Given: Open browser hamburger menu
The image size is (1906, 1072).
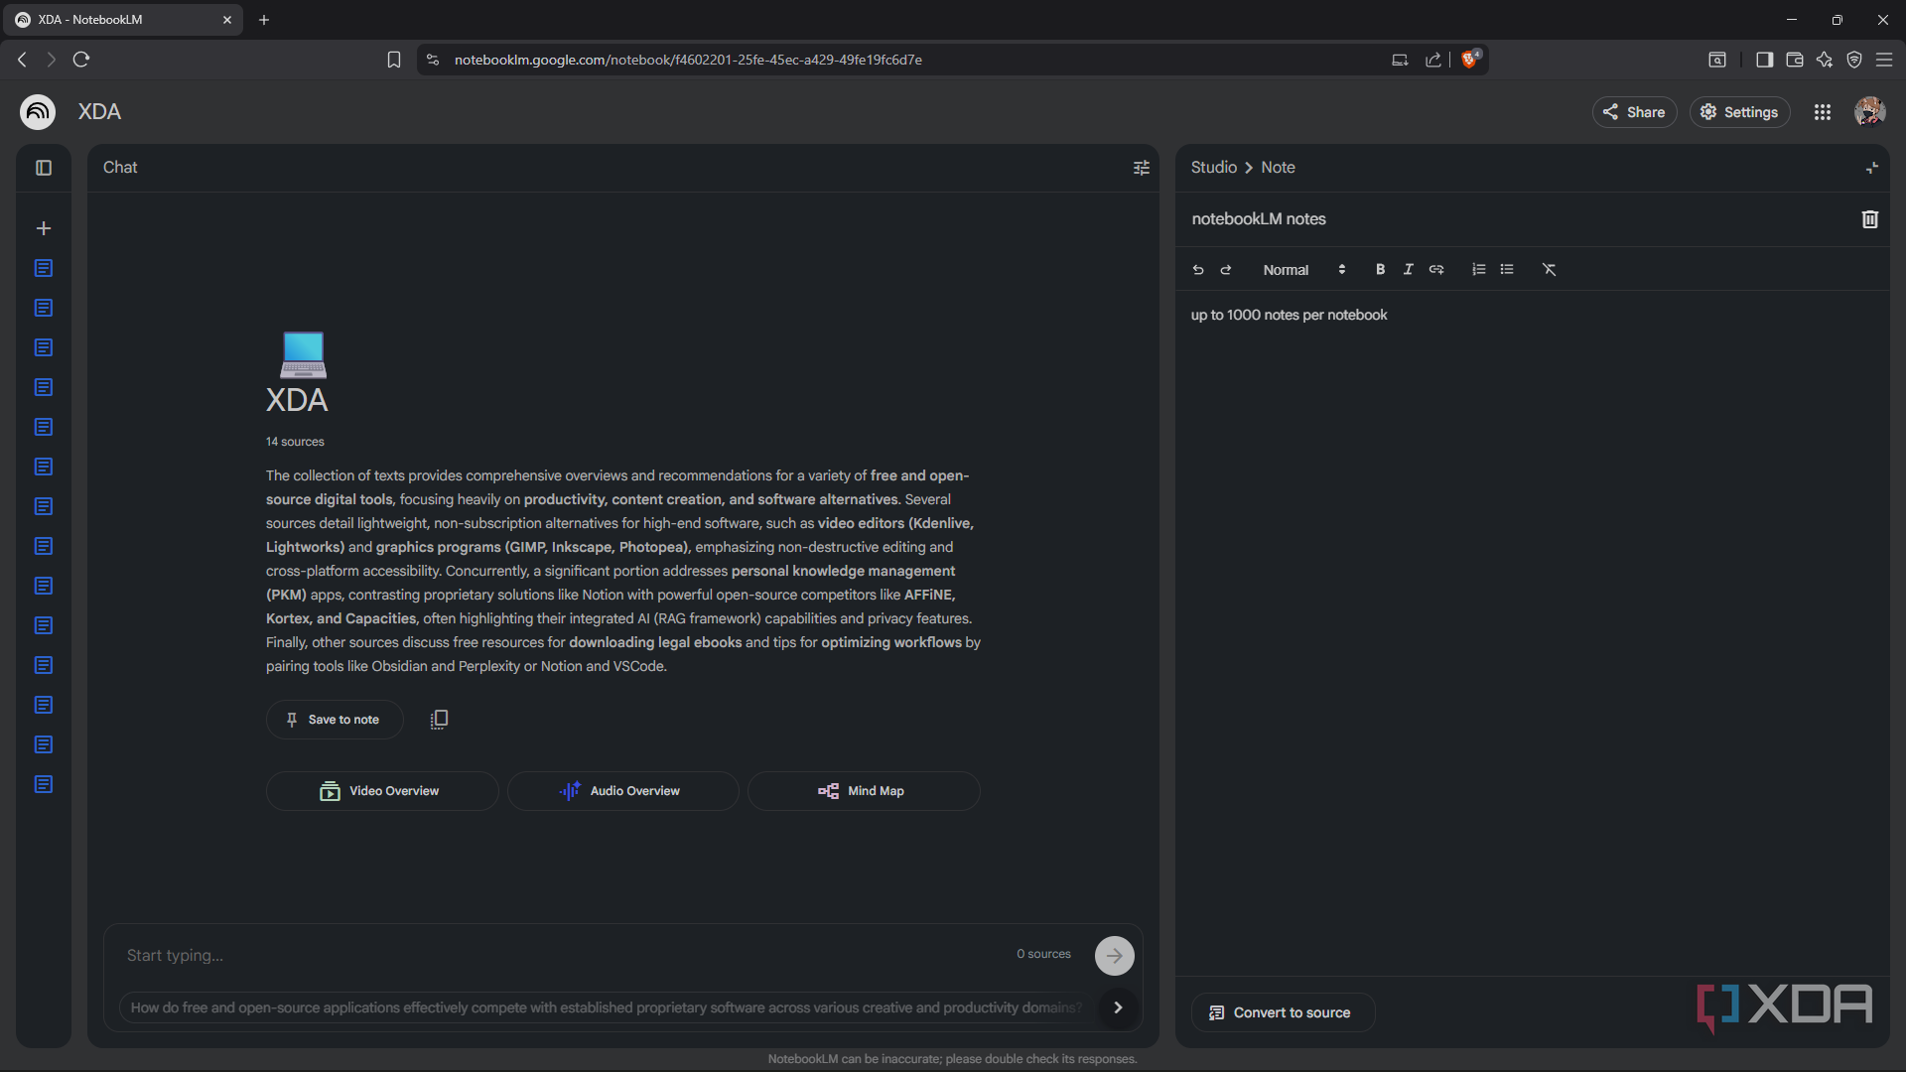Looking at the screenshot, I should coord(1883,60).
